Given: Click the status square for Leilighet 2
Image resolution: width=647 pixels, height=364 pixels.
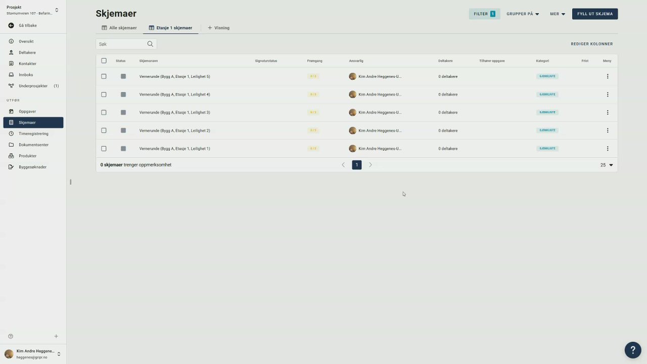Looking at the screenshot, I should point(123,130).
